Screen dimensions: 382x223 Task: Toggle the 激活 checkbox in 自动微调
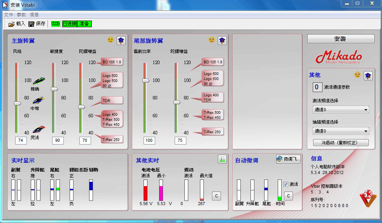pyautogui.click(x=286, y=184)
